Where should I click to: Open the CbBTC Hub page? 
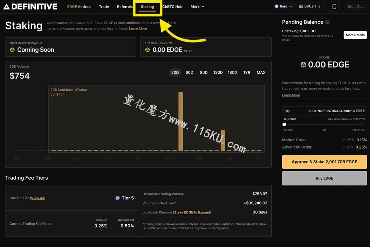tap(172, 6)
